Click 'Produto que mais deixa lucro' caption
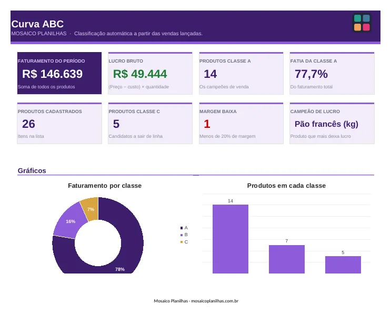The height and width of the screenshot is (314, 391). [x=320, y=136]
